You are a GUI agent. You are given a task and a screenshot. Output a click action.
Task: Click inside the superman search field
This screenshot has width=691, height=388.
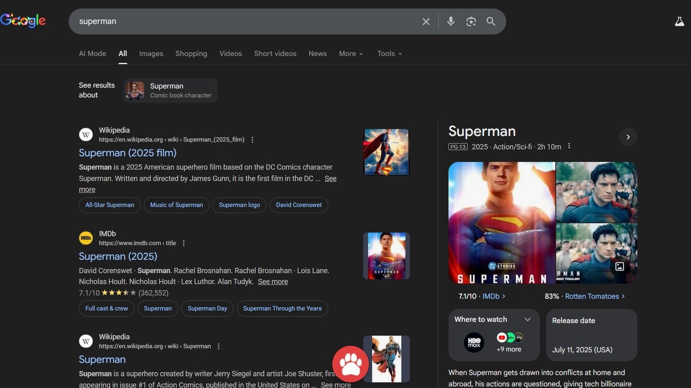(x=242, y=22)
